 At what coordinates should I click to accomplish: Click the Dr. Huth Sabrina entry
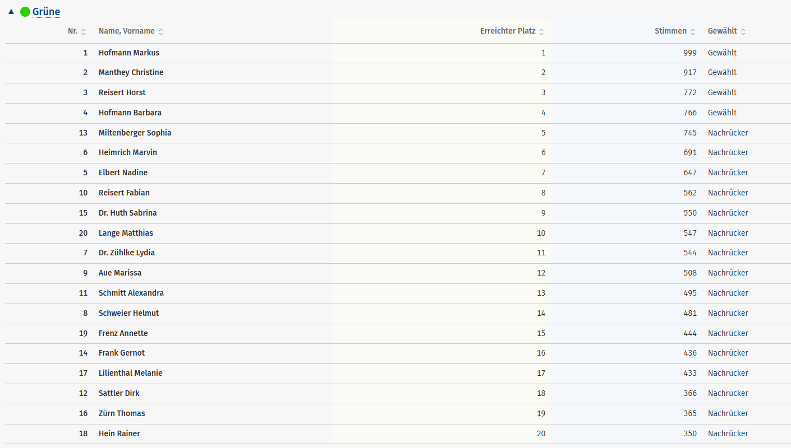127,213
